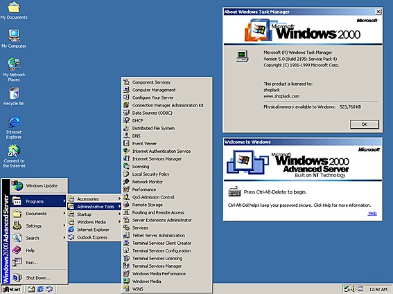The width and height of the screenshot is (393, 294).
Task: Click the Event Viewer icon
Action: click(126, 143)
